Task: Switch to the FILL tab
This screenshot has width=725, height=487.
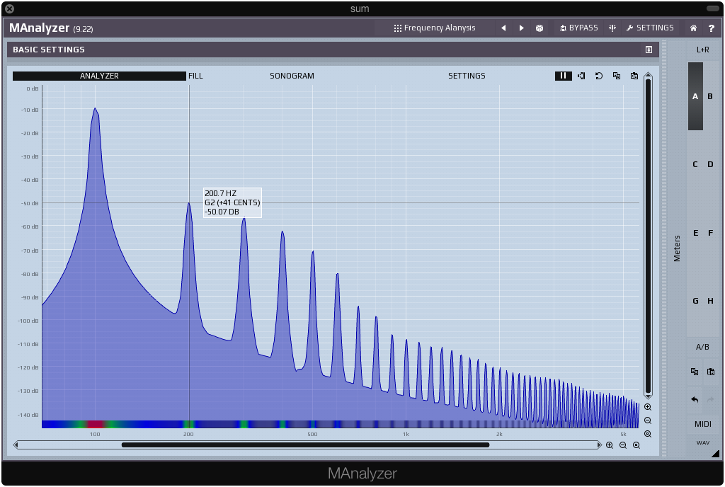Action: [x=195, y=76]
